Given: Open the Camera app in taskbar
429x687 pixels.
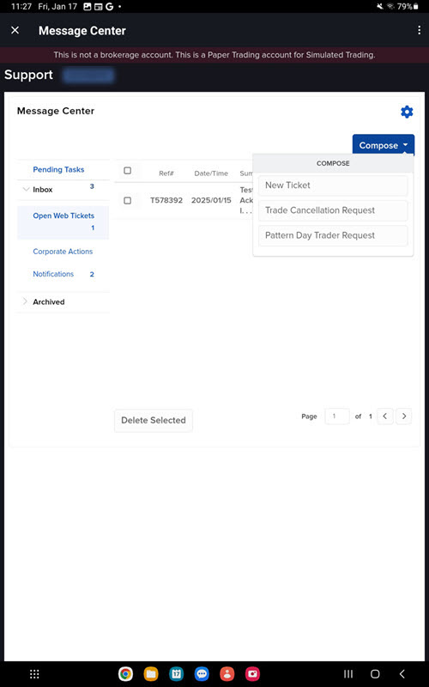Looking at the screenshot, I should click(x=252, y=674).
